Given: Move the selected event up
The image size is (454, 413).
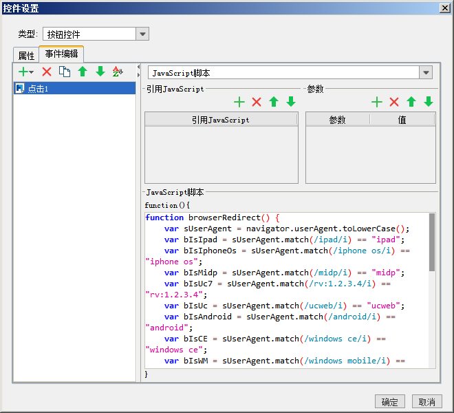Looking at the screenshot, I should pyautogui.click(x=83, y=72).
